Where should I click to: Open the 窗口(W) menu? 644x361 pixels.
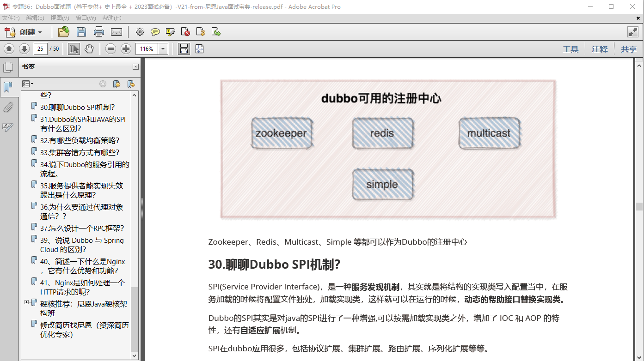coord(86,18)
